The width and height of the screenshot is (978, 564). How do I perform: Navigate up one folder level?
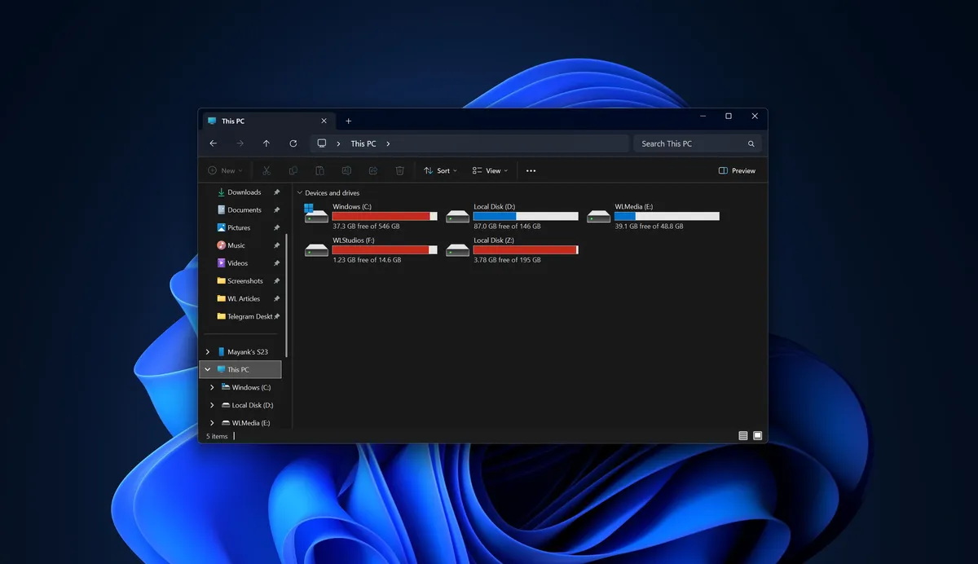[x=266, y=143]
